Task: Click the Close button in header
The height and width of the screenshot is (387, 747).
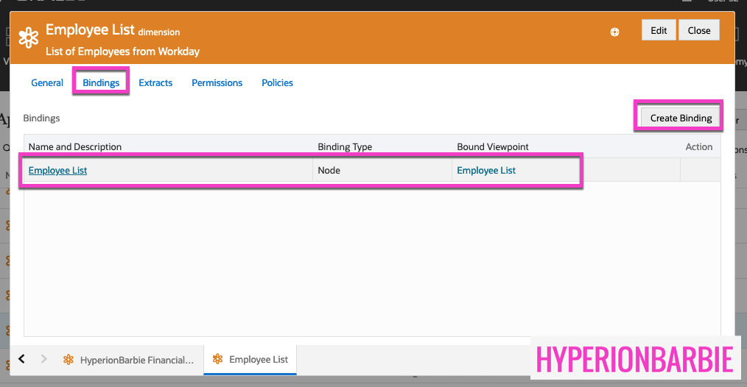Action: 698,30
